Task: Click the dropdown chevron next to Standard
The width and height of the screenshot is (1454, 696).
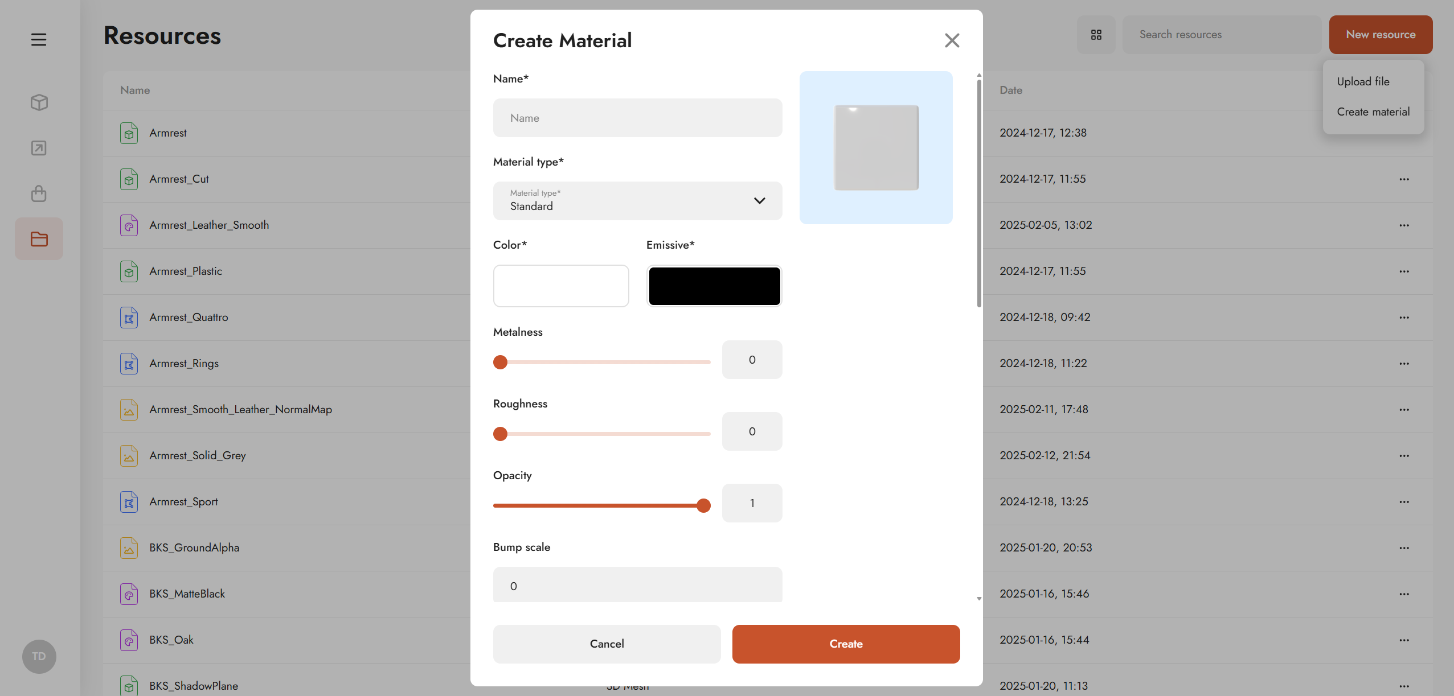Action: [x=759, y=201]
